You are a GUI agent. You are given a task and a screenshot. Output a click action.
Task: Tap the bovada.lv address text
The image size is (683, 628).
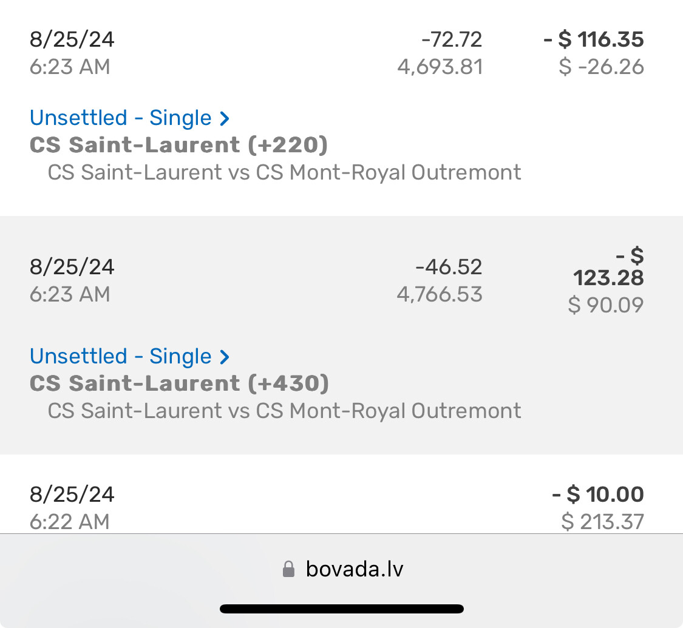tap(355, 569)
